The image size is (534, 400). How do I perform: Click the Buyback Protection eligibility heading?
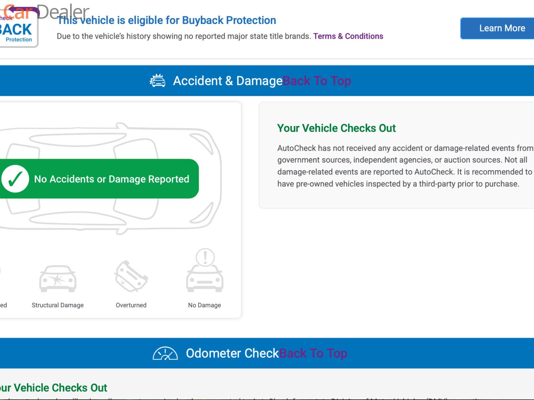[x=167, y=20]
